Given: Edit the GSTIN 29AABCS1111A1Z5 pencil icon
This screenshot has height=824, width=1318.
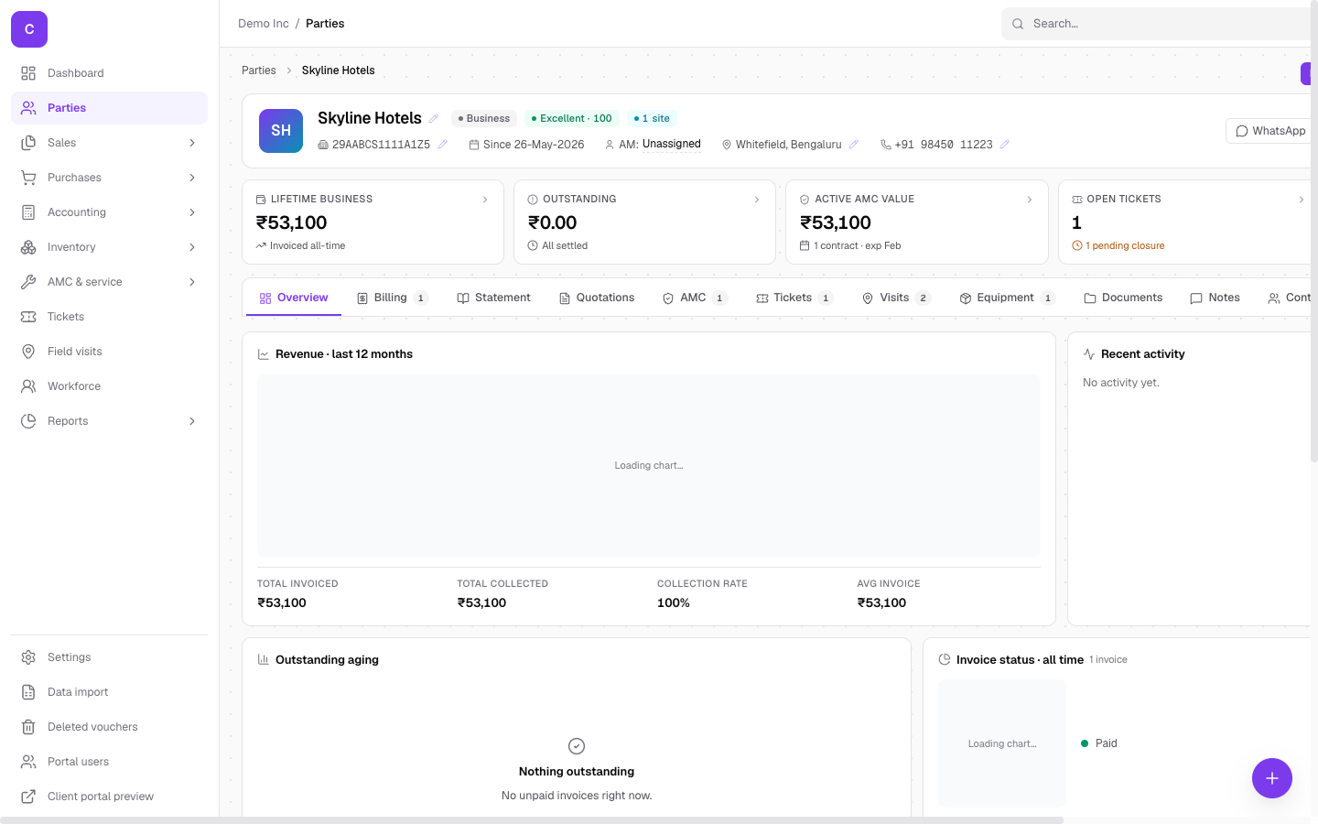Looking at the screenshot, I should [443, 145].
